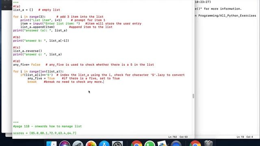Click the 'break' statement line
The height and width of the screenshot is (146, 260).
[x=32, y=82]
